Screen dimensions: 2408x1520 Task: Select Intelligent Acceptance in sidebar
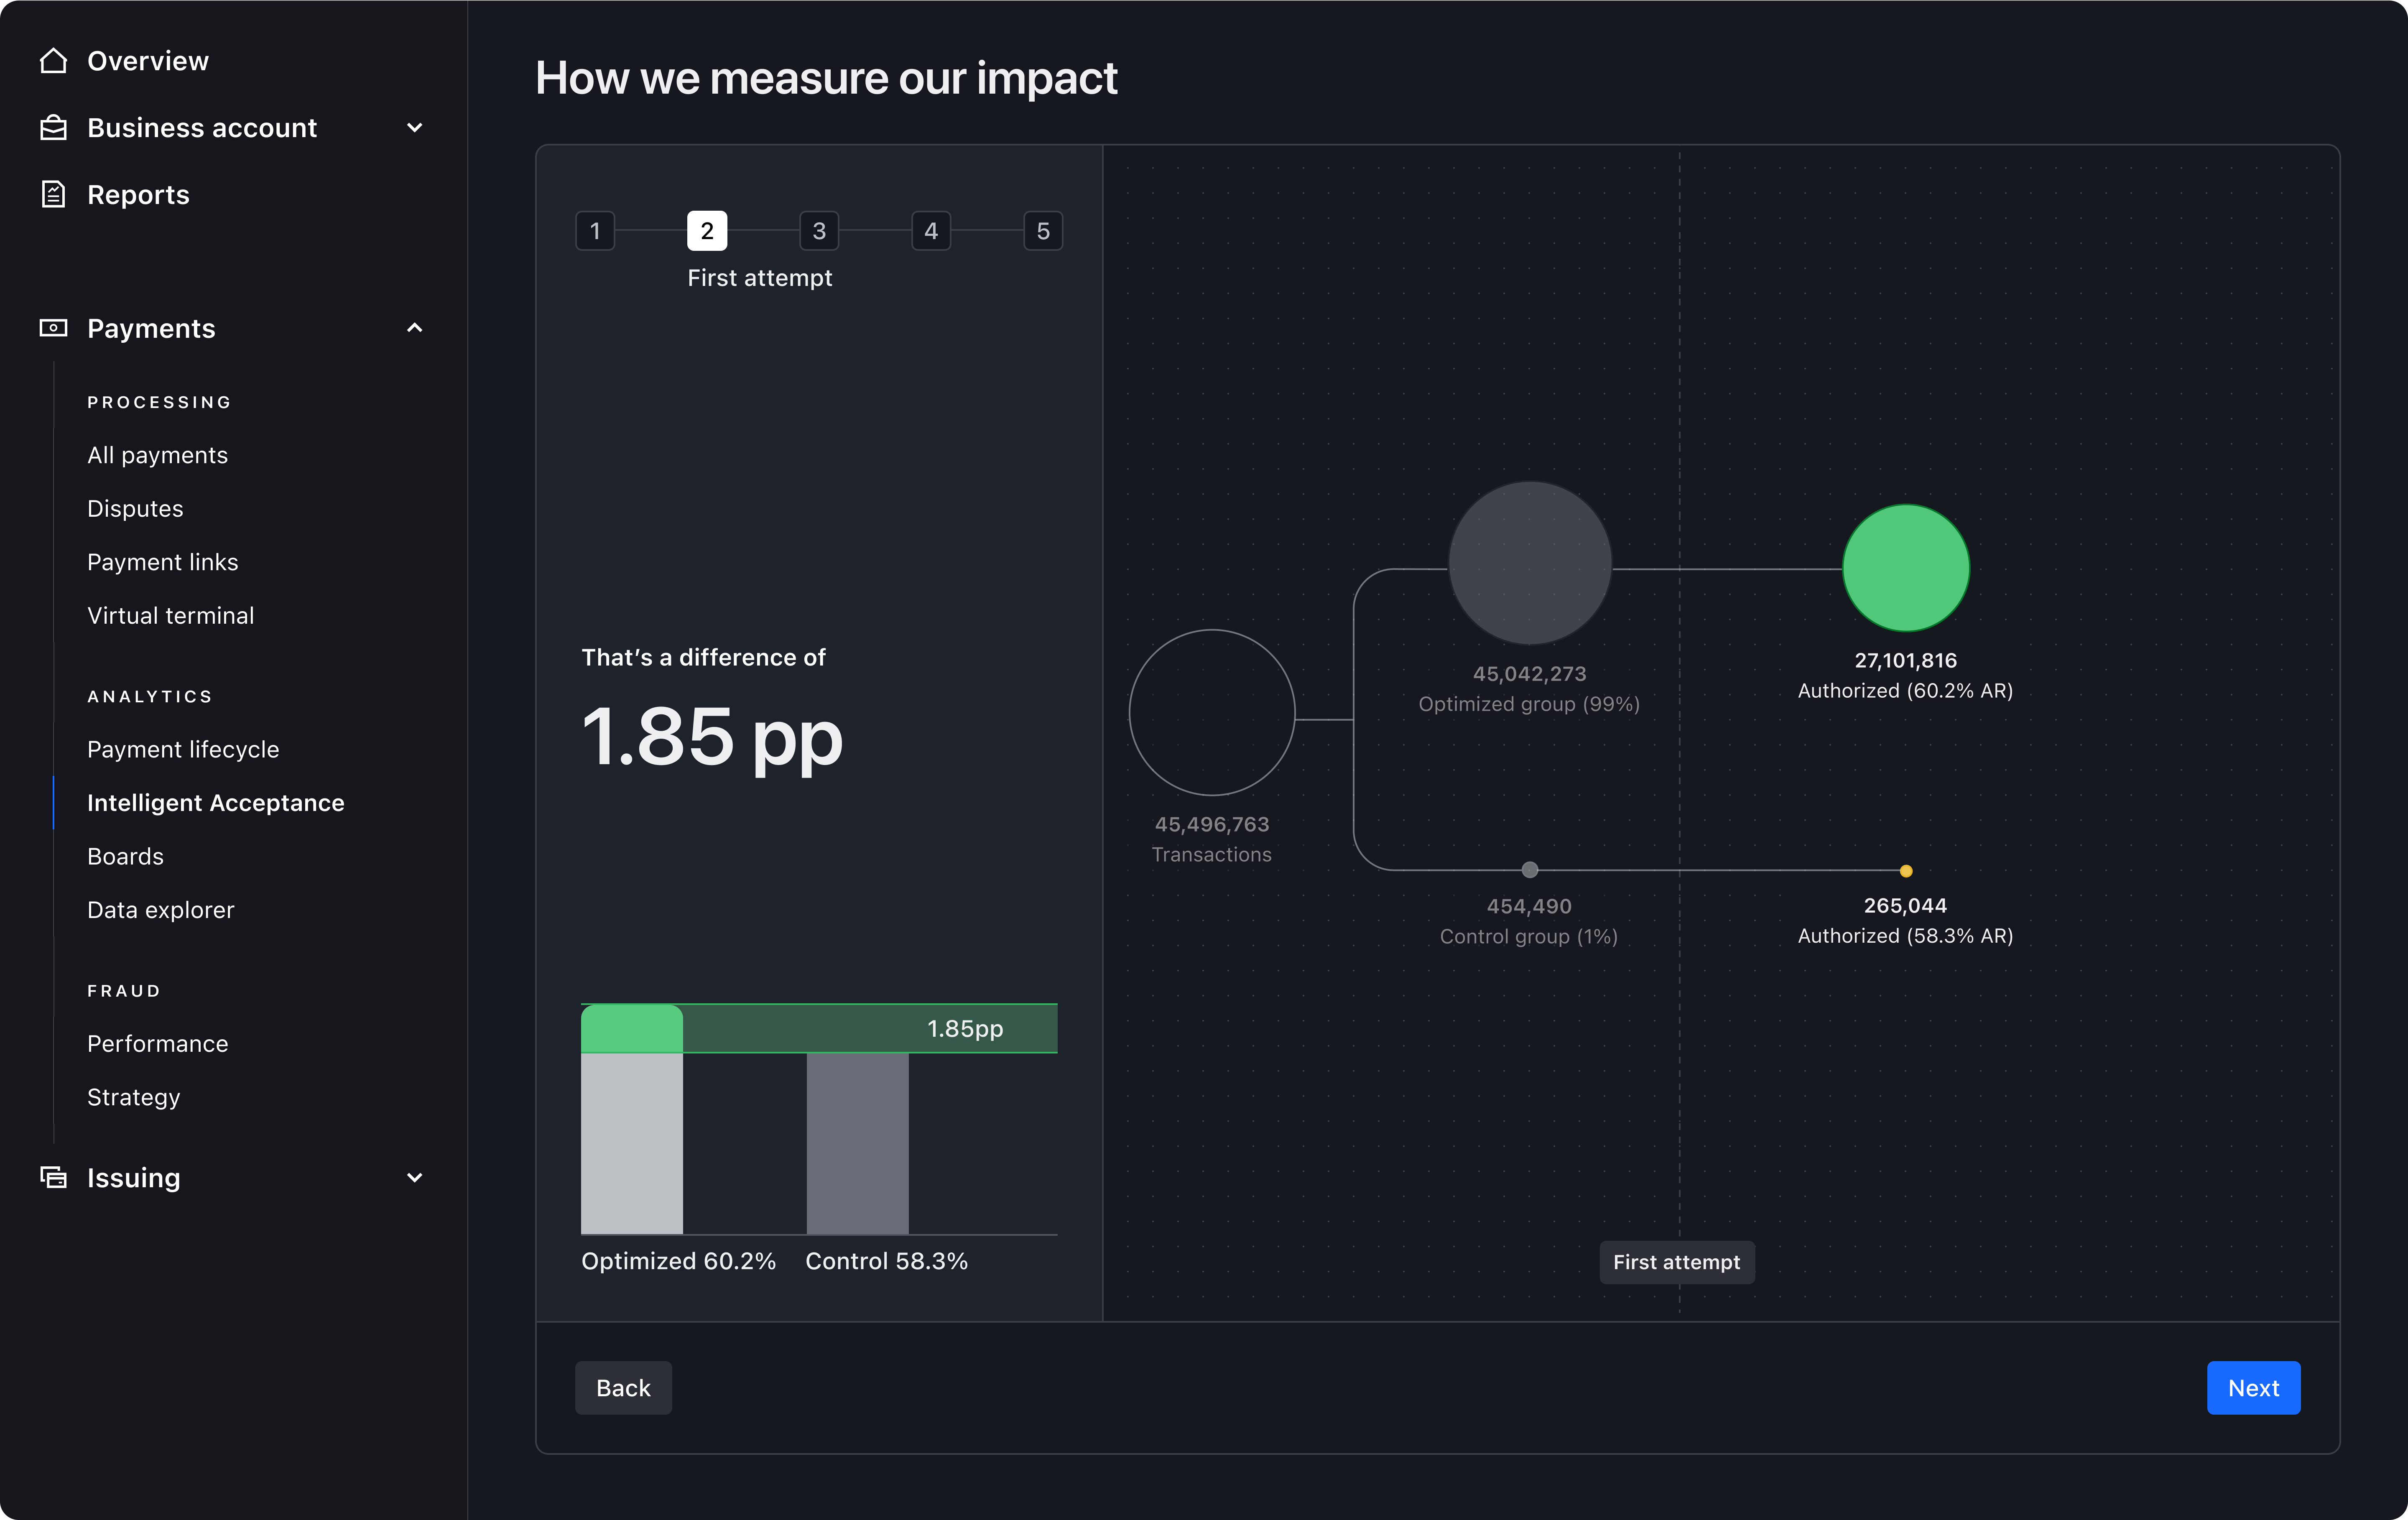click(216, 803)
